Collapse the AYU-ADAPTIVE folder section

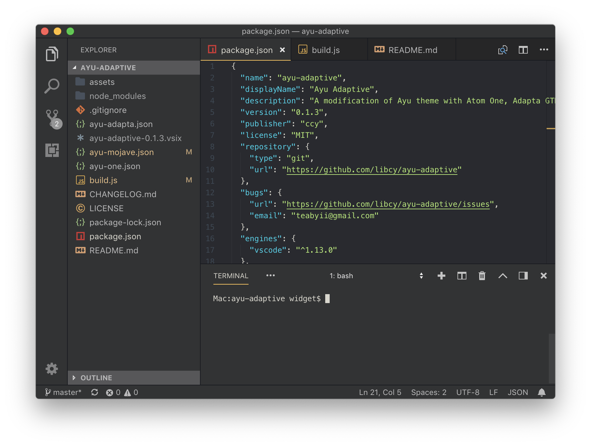point(134,68)
